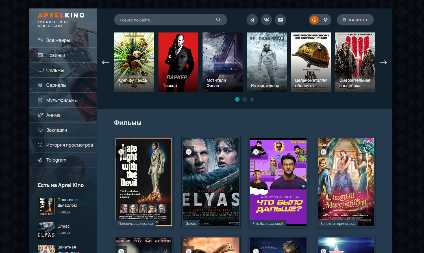Open the ELYAS thumbnail in sidebar list
This screenshot has height=253, width=424.
pos(46,230)
